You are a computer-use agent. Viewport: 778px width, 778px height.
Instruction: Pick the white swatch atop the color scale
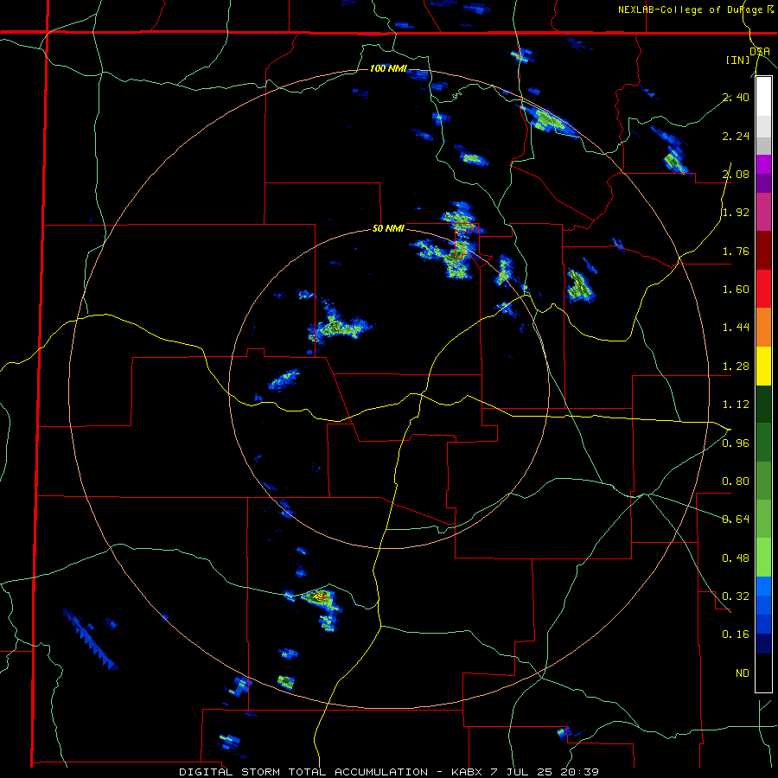(763, 97)
